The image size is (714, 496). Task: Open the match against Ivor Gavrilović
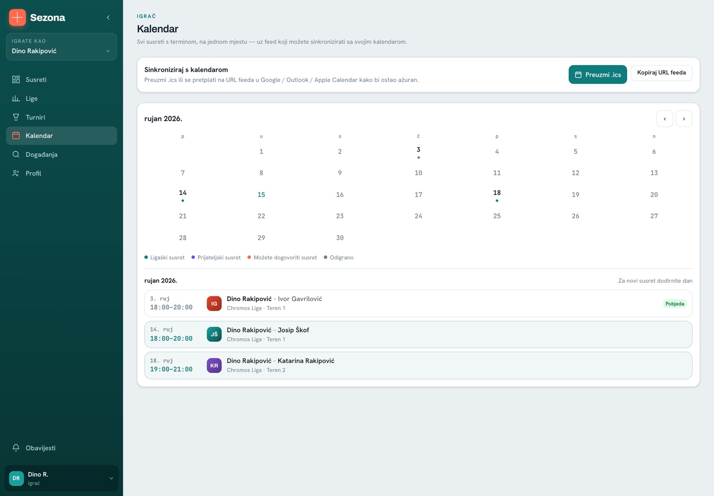tap(418, 304)
